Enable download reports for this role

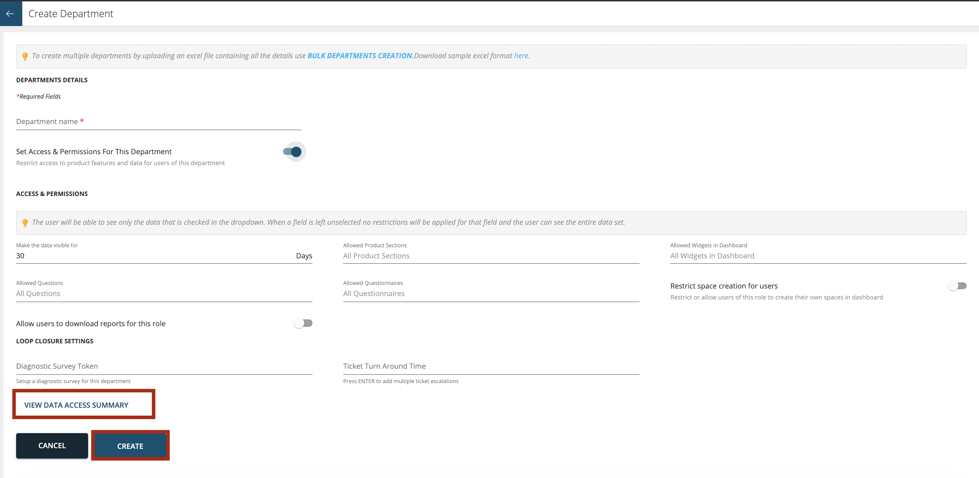click(x=303, y=323)
